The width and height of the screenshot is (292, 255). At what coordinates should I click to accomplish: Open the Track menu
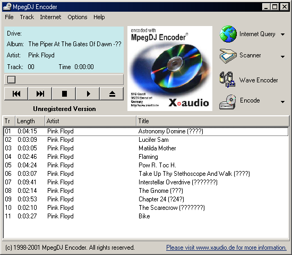click(x=27, y=17)
